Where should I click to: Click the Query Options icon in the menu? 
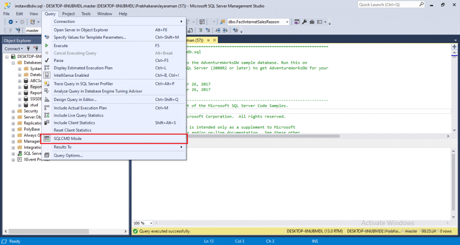(x=47, y=155)
